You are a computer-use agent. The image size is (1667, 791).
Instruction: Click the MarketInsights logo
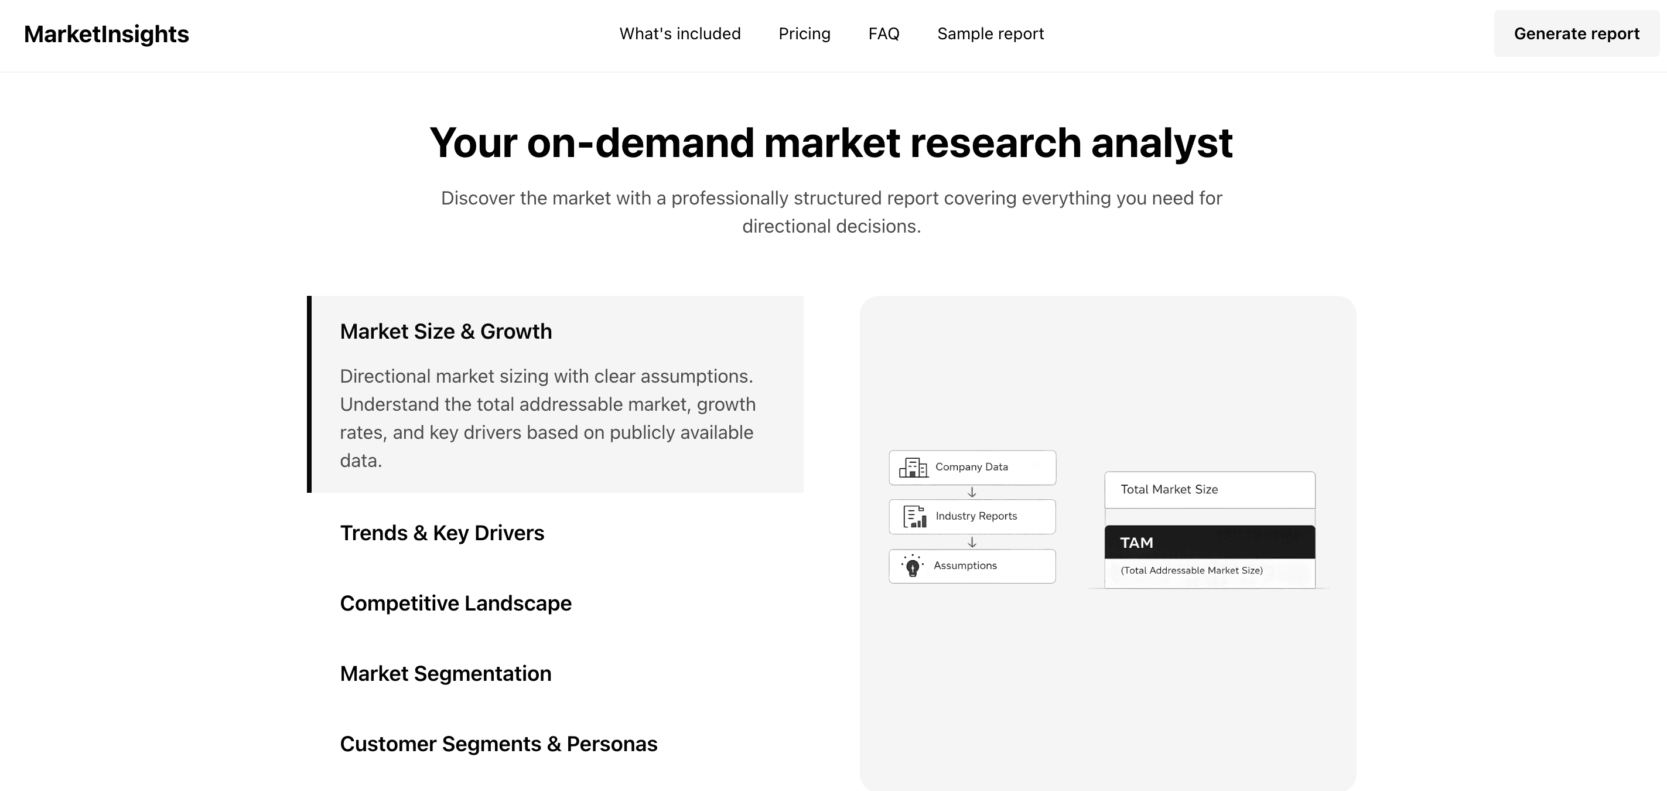107,33
